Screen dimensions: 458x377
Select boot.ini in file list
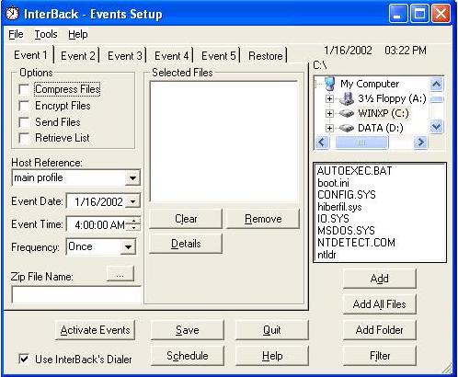333,183
